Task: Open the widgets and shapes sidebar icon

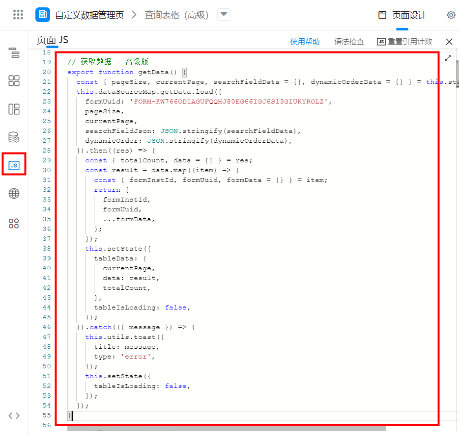Action: click(x=14, y=224)
